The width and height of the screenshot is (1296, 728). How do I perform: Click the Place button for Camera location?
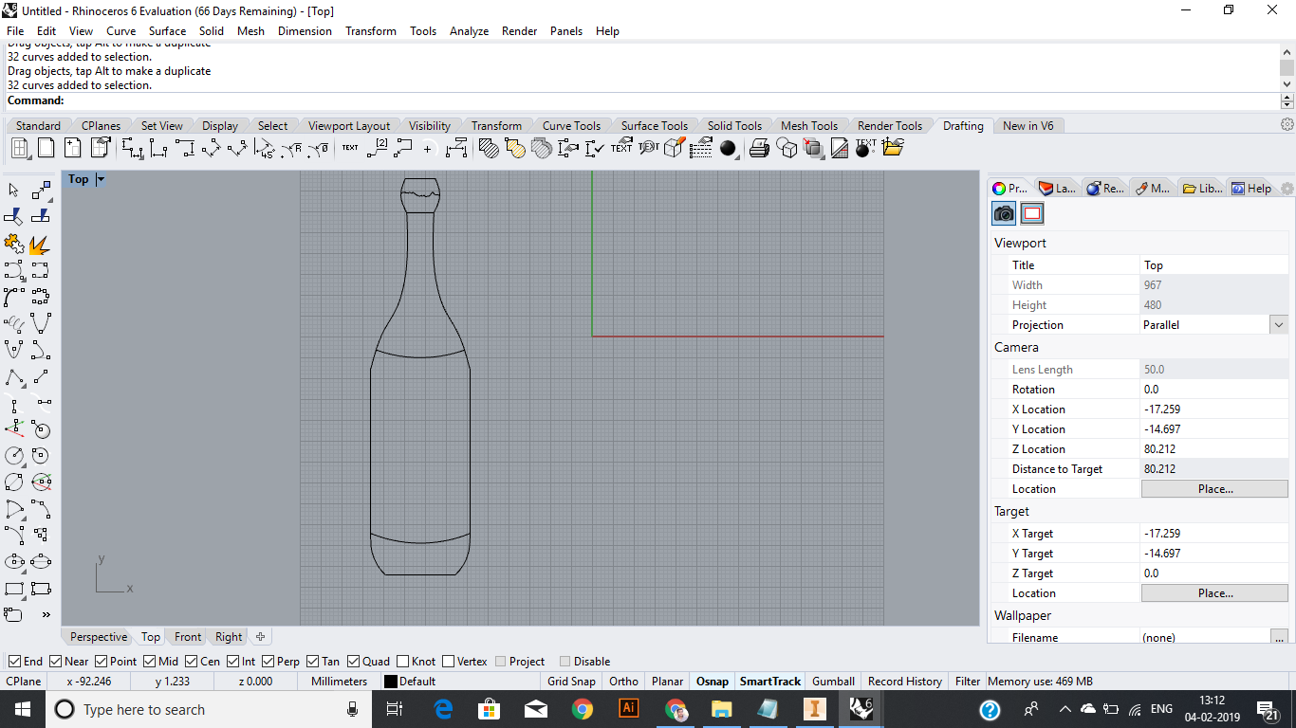pos(1214,489)
